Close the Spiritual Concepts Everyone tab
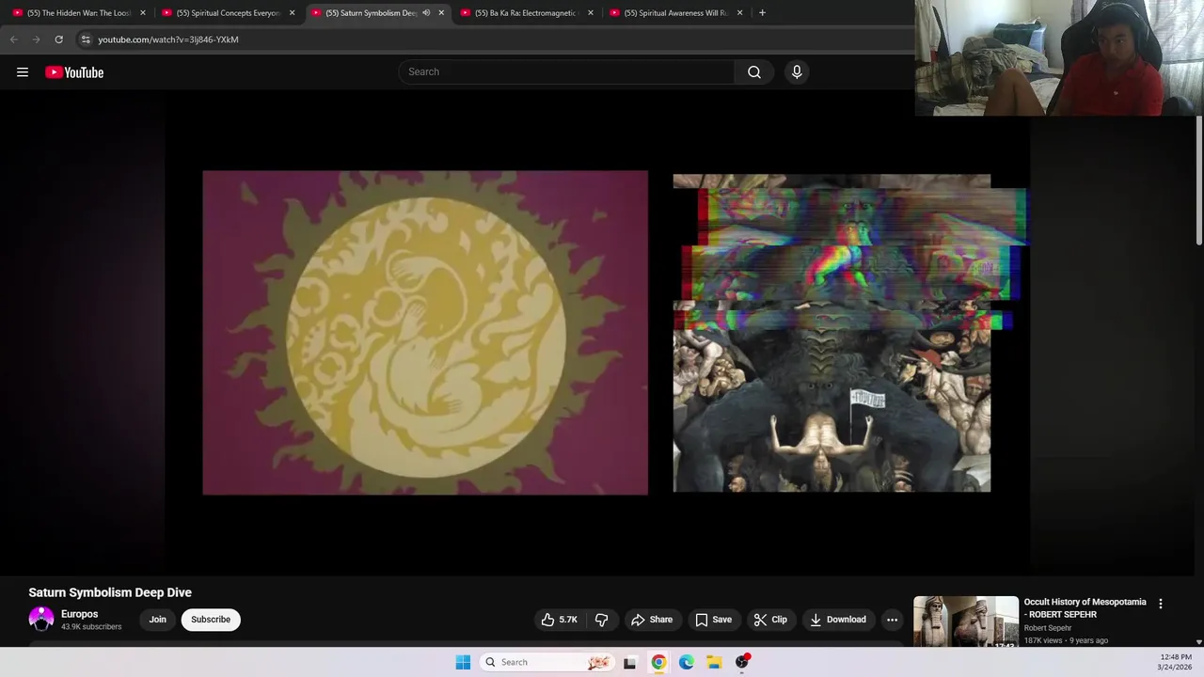Screen dimensions: 1204x677 click(x=292, y=13)
